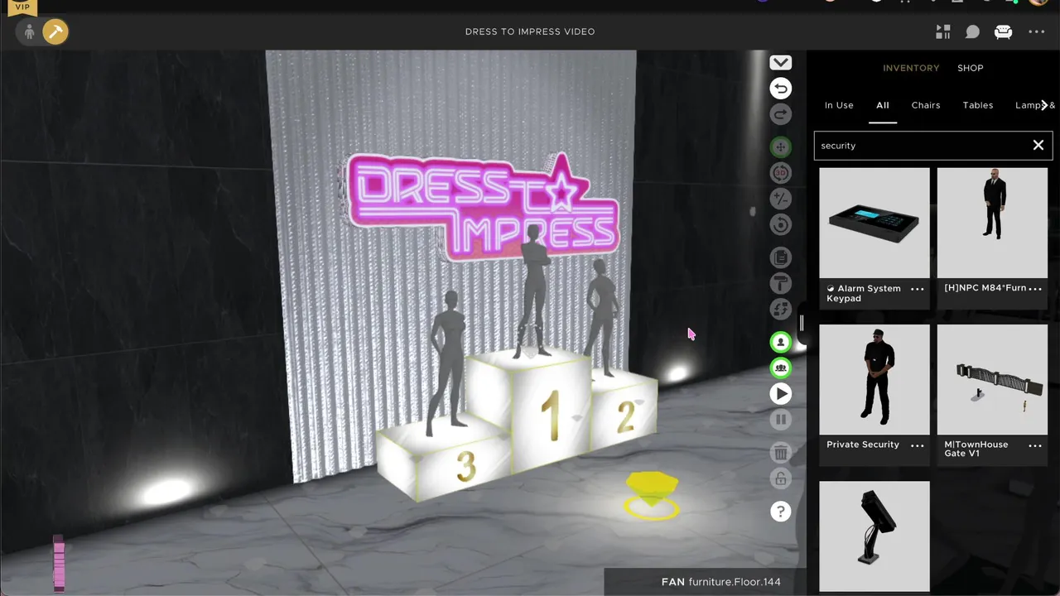1060x596 pixels.
Task: Select the paint roller tool
Action: 780,283
